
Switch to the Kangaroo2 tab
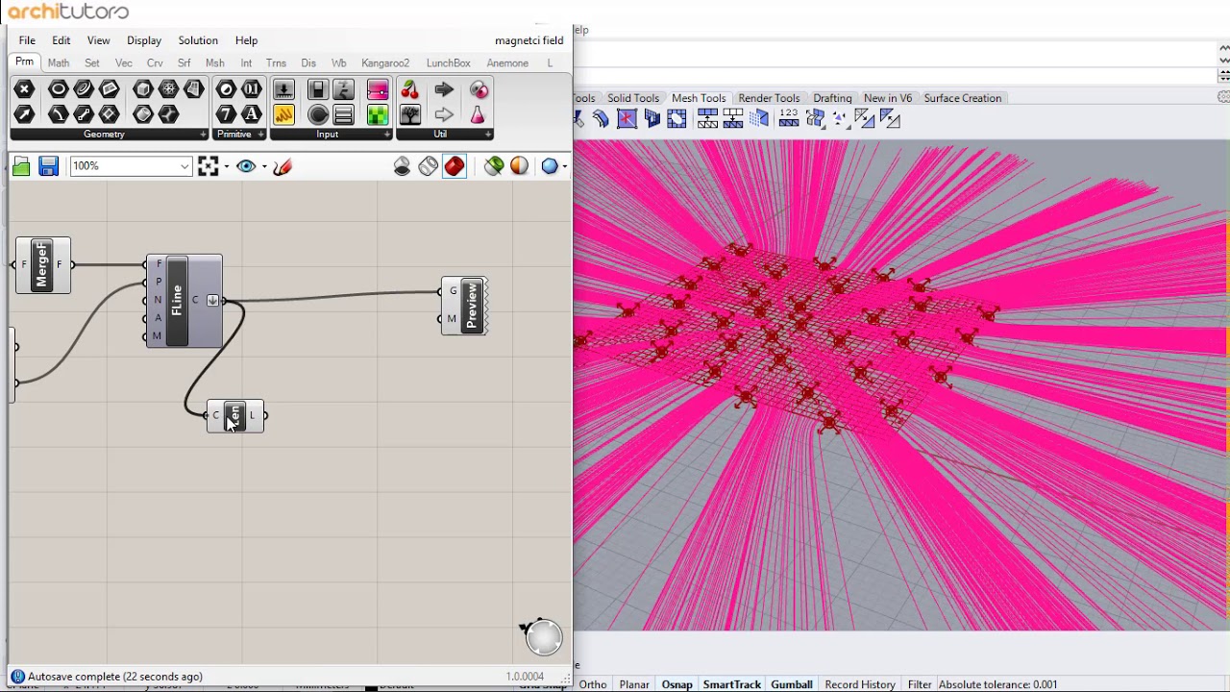(385, 63)
